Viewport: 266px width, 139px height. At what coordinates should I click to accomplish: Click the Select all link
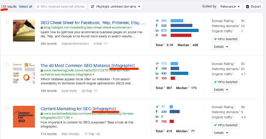[25, 6]
